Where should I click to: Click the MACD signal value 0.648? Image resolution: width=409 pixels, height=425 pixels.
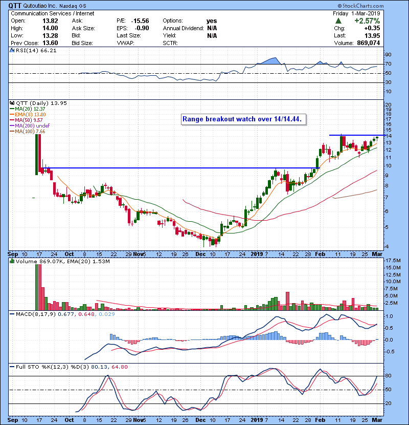(86, 314)
